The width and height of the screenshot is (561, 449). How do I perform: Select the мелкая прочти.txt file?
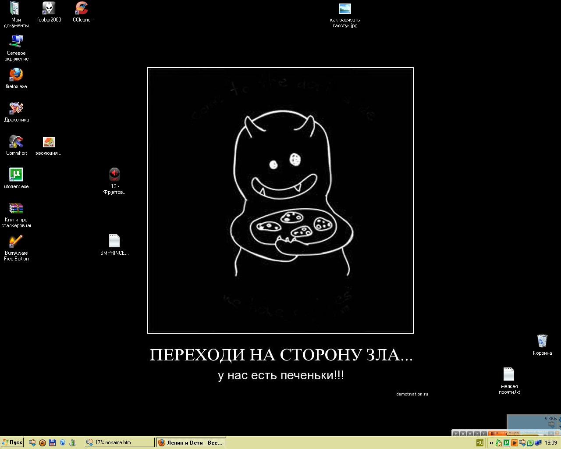[509, 381]
